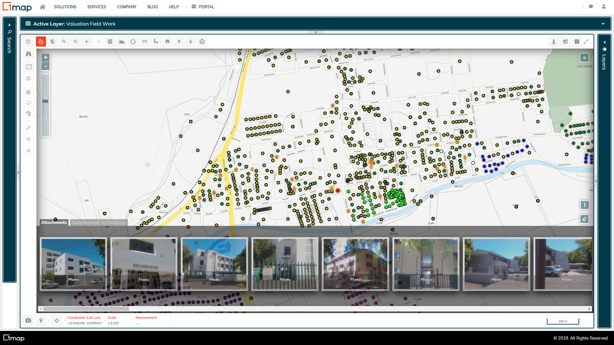Open the map image marker icon
The height and width of the screenshot is (345, 614).
point(565,42)
